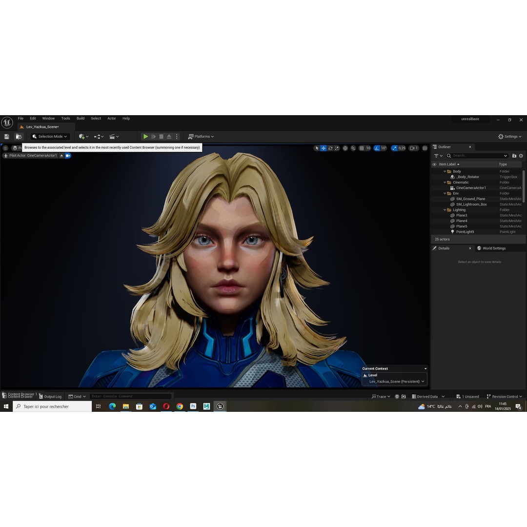Screen dimensions: 527x527
Task: Open the play options three-dot menu
Action: 177,137
